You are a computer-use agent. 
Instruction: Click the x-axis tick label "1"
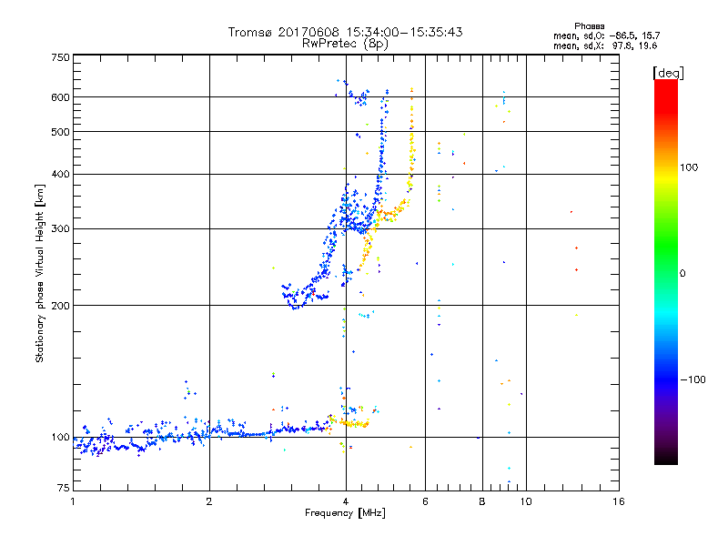pos(73,501)
